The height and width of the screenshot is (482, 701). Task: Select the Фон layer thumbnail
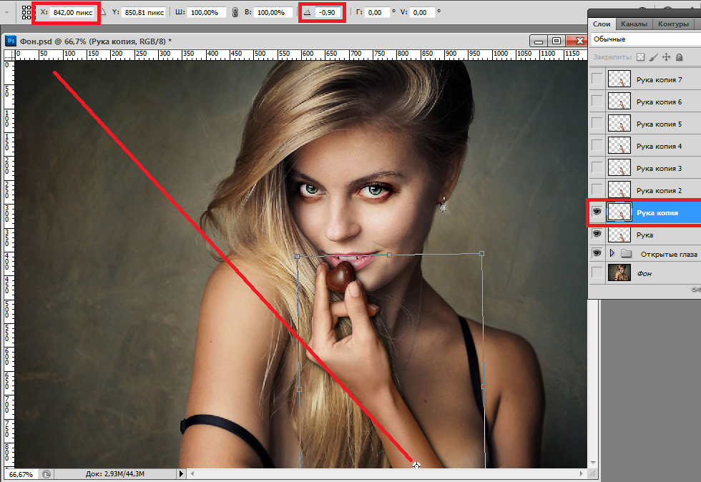tap(619, 272)
